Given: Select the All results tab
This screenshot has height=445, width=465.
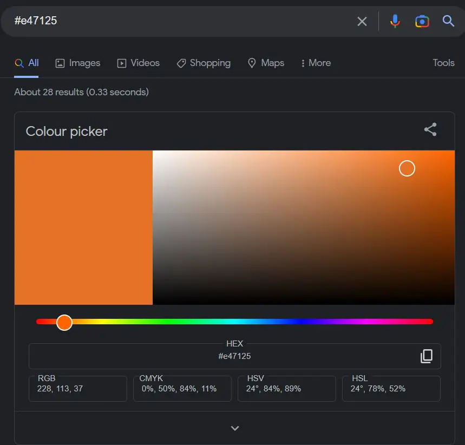Looking at the screenshot, I should (27, 63).
